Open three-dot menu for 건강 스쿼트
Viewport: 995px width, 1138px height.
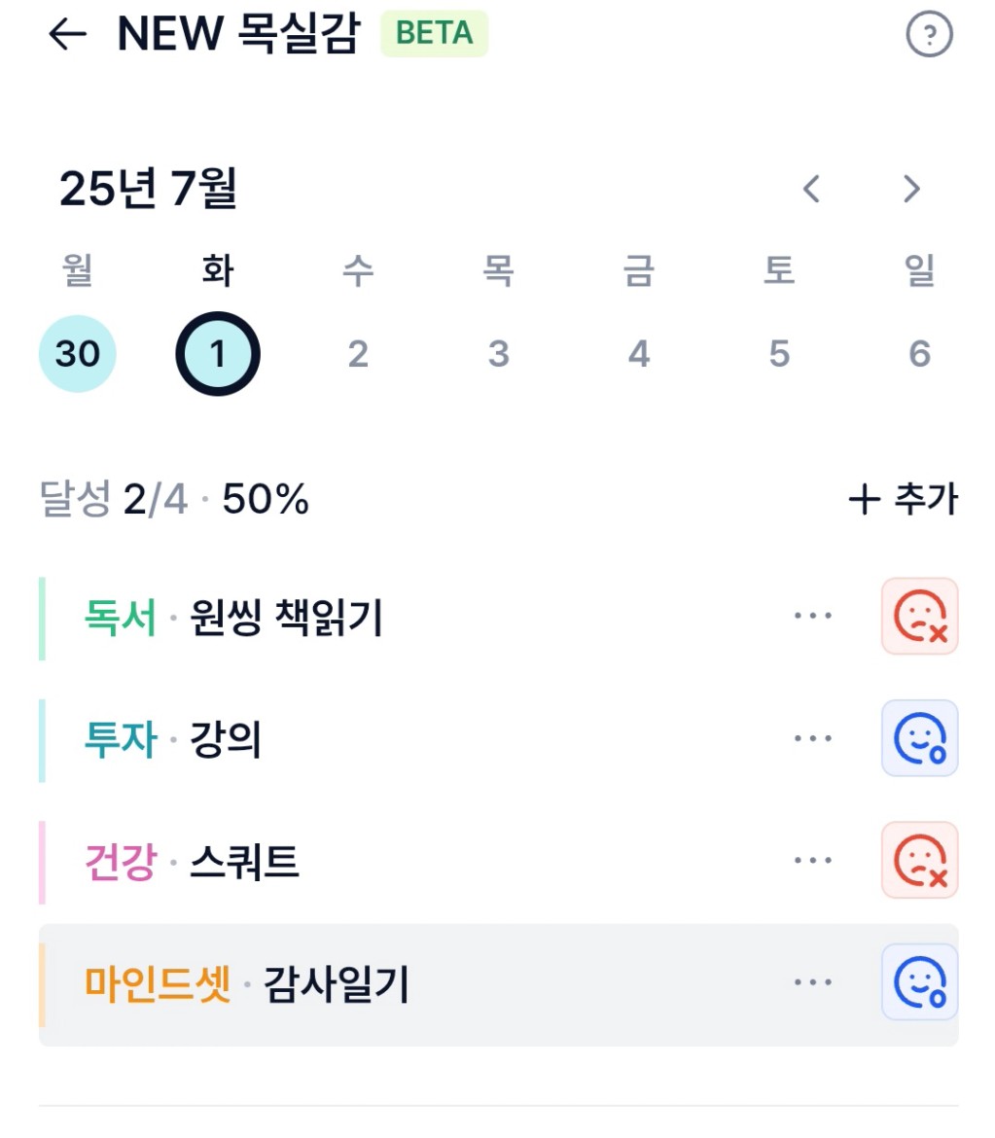point(813,860)
